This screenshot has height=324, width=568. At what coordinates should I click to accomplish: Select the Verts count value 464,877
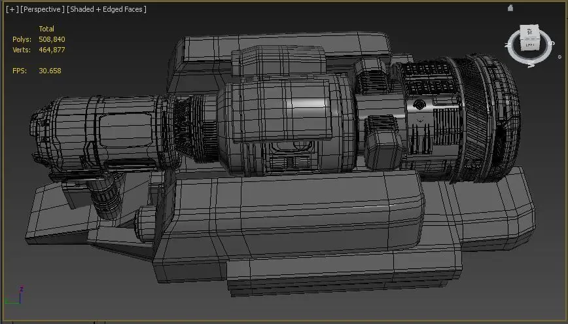[52, 50]
